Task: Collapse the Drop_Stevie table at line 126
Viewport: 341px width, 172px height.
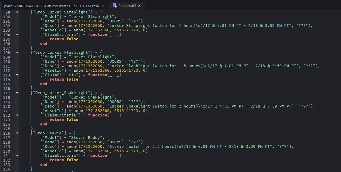Action: pyautogui.click(x=17, y=133)
